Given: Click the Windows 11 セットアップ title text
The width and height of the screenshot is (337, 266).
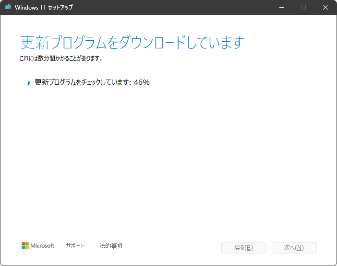Looking at the screenshot, I should click(x=44, y=7).
